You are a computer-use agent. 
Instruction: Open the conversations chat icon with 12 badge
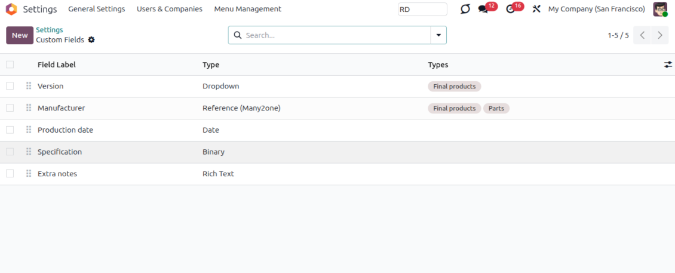click(483, 10)
